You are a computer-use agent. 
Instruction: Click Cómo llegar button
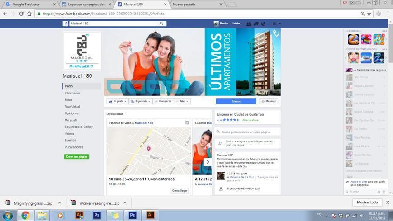click(180, 191)
